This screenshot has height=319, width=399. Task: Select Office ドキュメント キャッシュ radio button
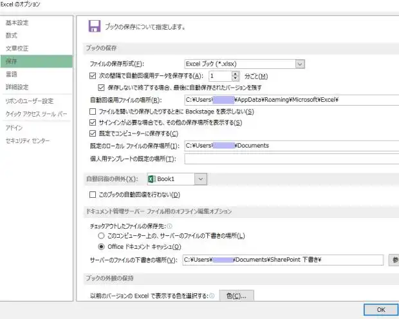point(101,247)
